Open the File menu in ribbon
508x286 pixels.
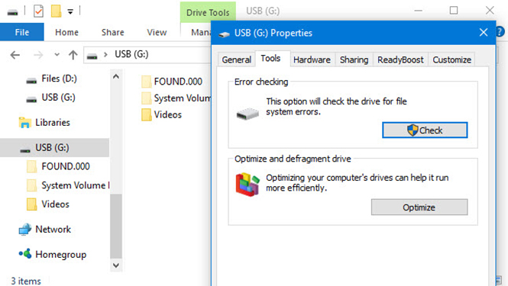pos(21,32)
